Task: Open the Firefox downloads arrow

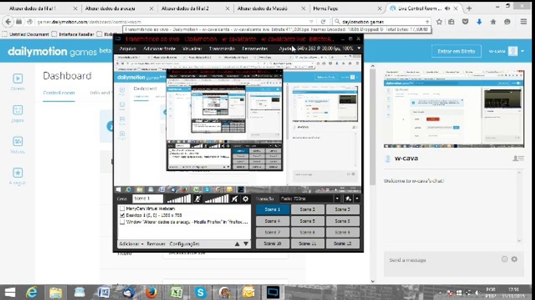Action: [479, 22]
